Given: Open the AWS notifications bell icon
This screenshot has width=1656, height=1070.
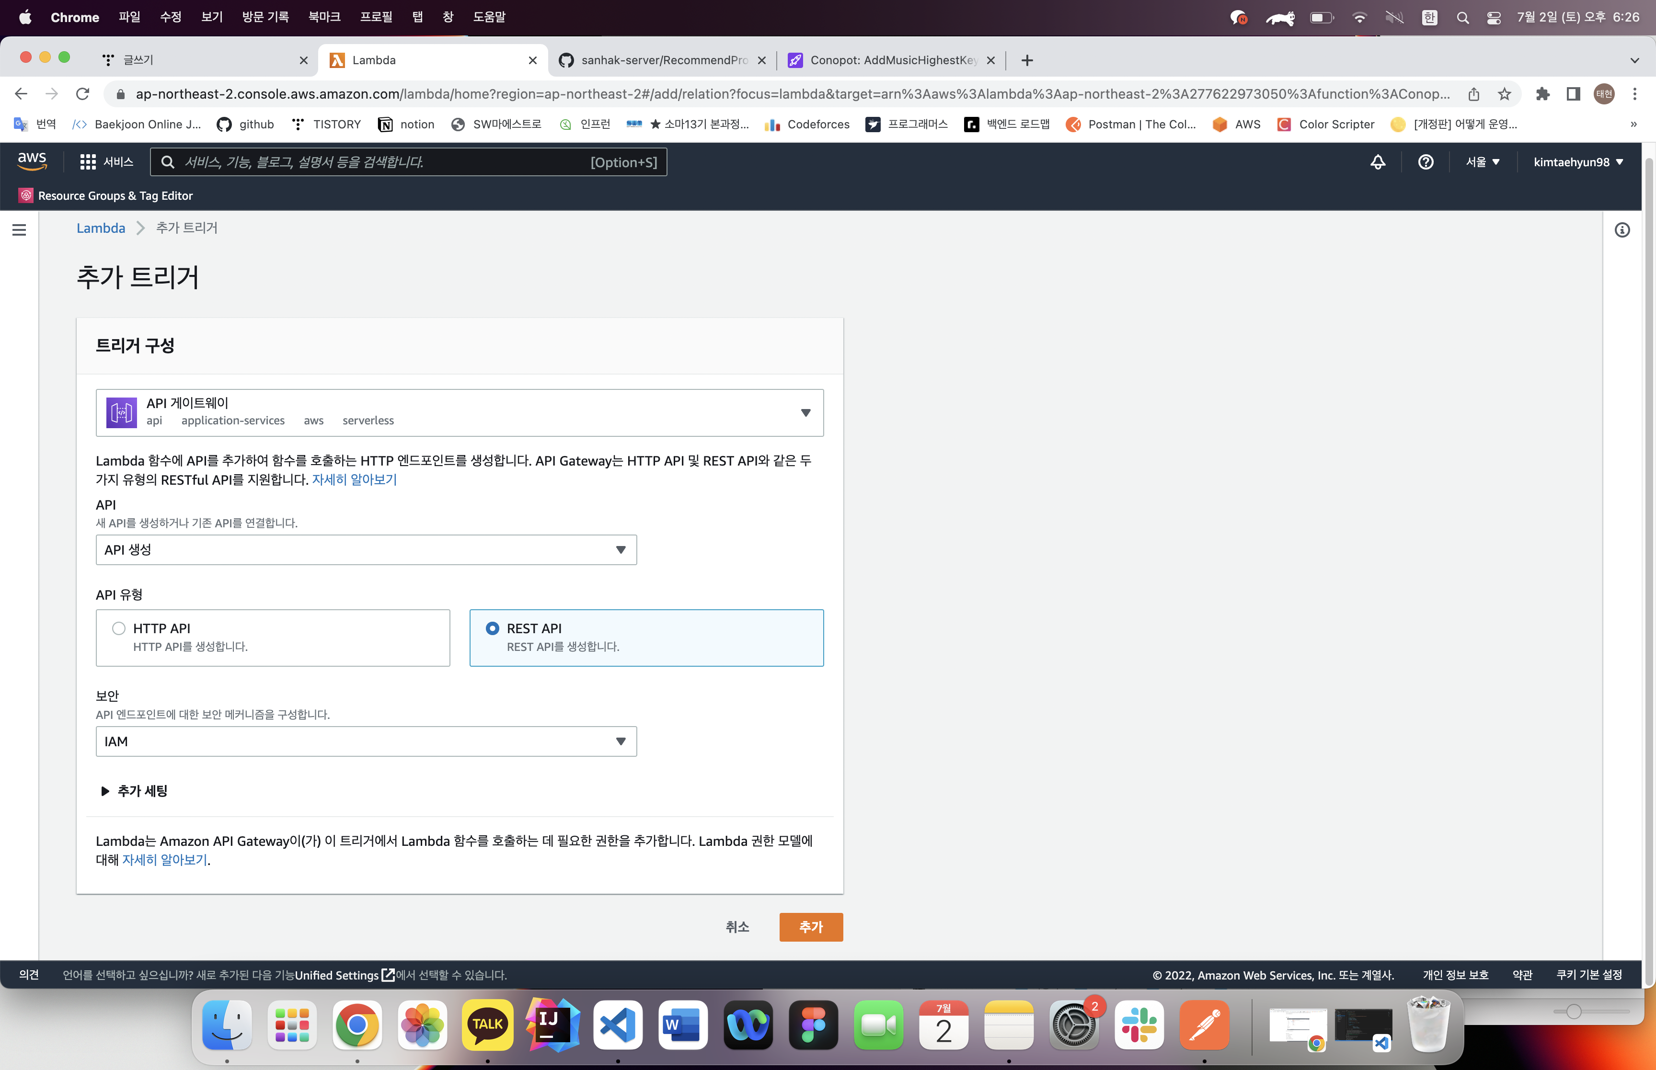Looking at the screenshot, I should 1377,162.
